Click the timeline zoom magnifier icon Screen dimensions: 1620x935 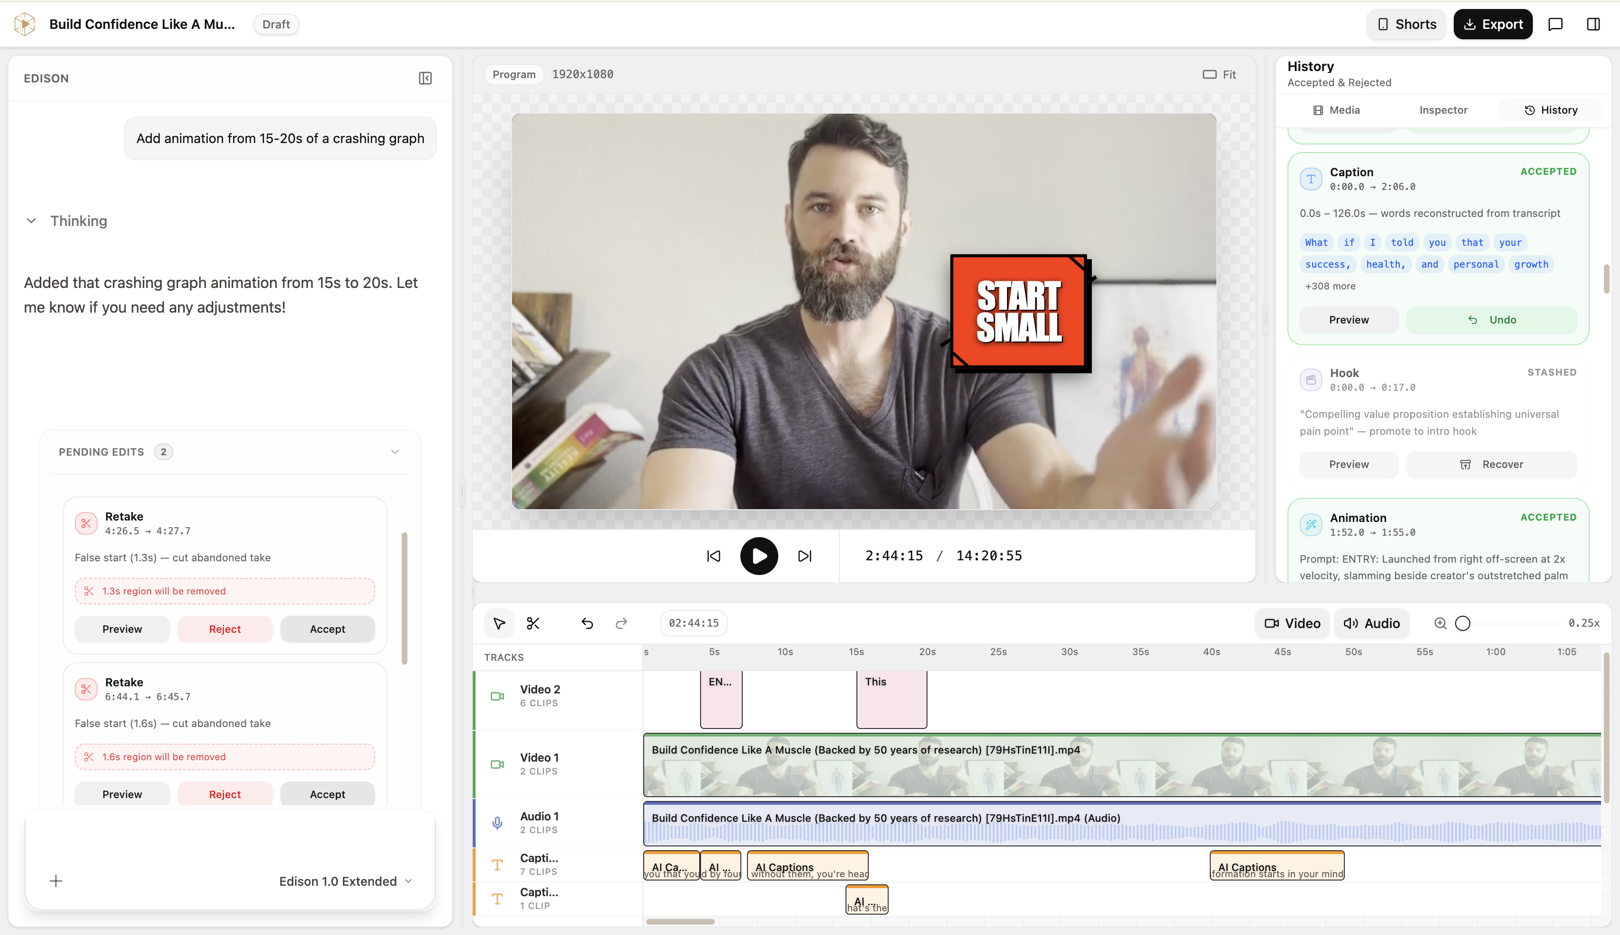coord(1440,623)
